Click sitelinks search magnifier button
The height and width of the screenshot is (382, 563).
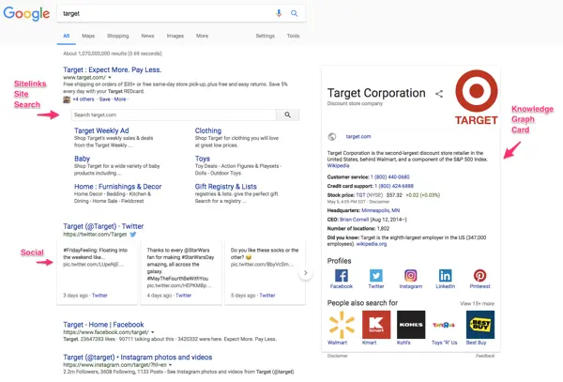click(x=288, y=115)
